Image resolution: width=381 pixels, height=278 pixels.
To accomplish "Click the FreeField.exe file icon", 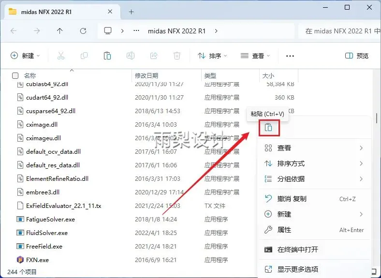I will click(20, 246).
